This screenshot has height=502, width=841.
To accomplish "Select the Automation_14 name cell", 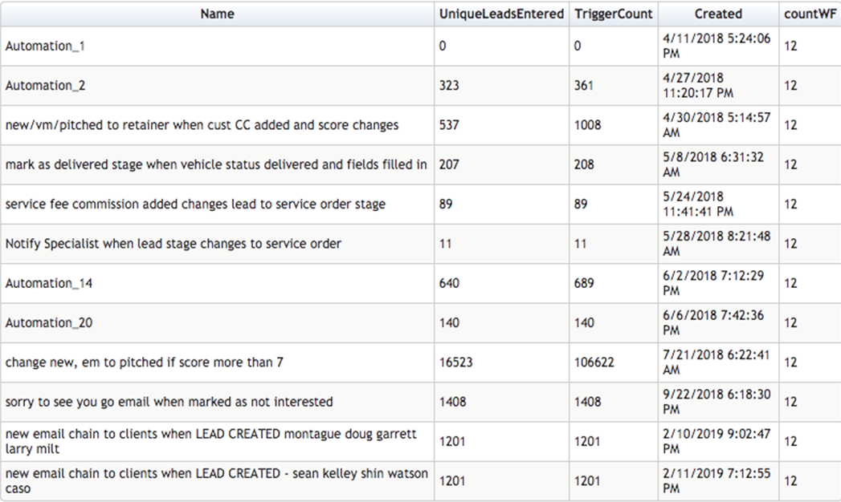I will pos(48,283).
